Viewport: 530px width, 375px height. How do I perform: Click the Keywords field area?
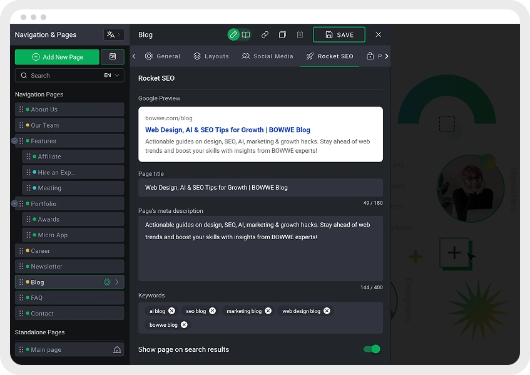pos(260,318)
